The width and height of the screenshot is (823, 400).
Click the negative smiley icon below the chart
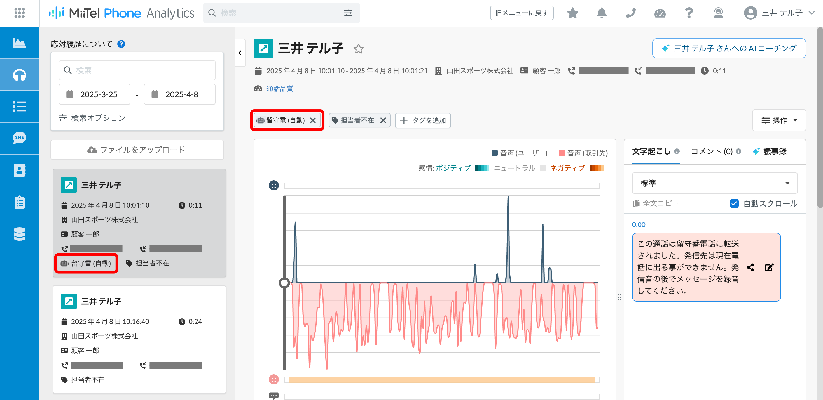click(273, 379)
